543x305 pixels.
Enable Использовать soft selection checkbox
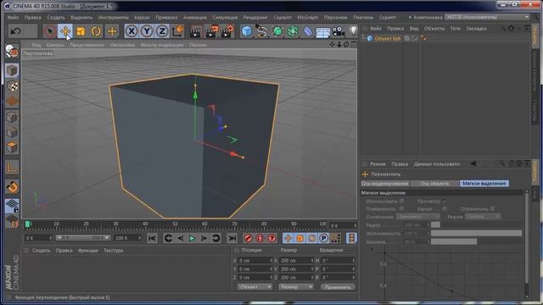point(401,201)
